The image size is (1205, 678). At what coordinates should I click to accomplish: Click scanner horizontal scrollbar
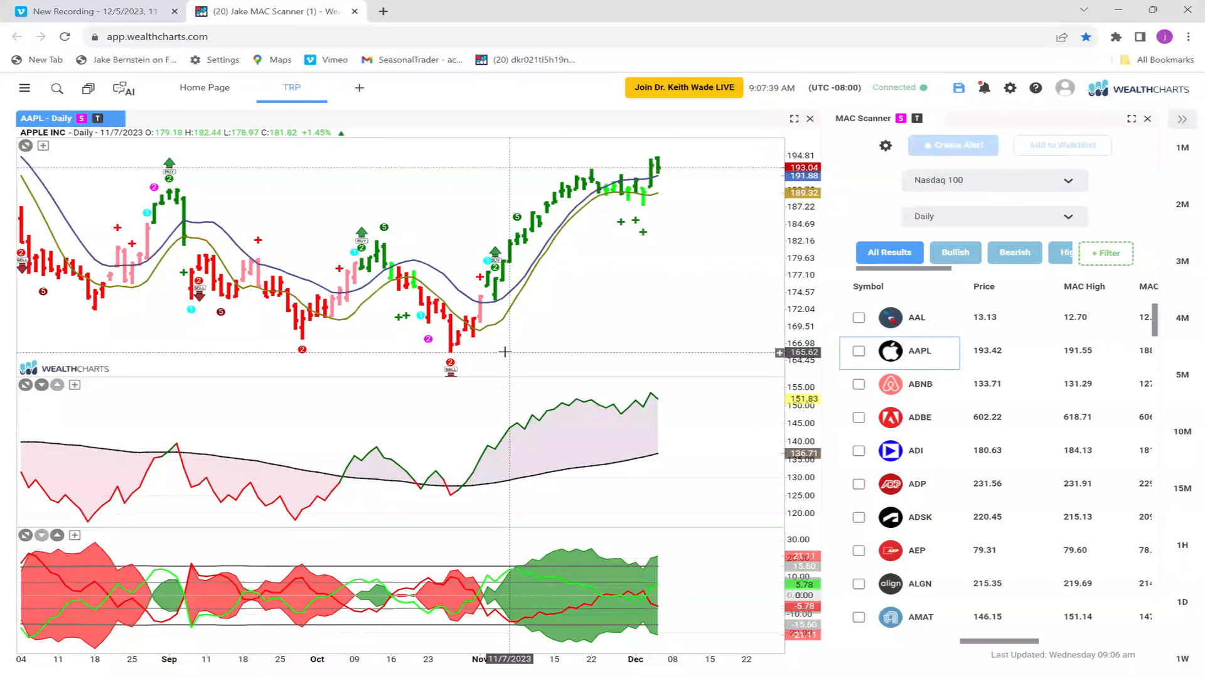pyautogui.click(x=999, y=641)
